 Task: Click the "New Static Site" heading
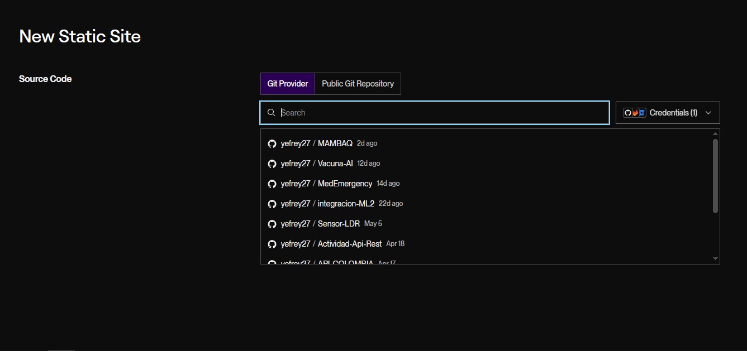click(x=80, y=37)
